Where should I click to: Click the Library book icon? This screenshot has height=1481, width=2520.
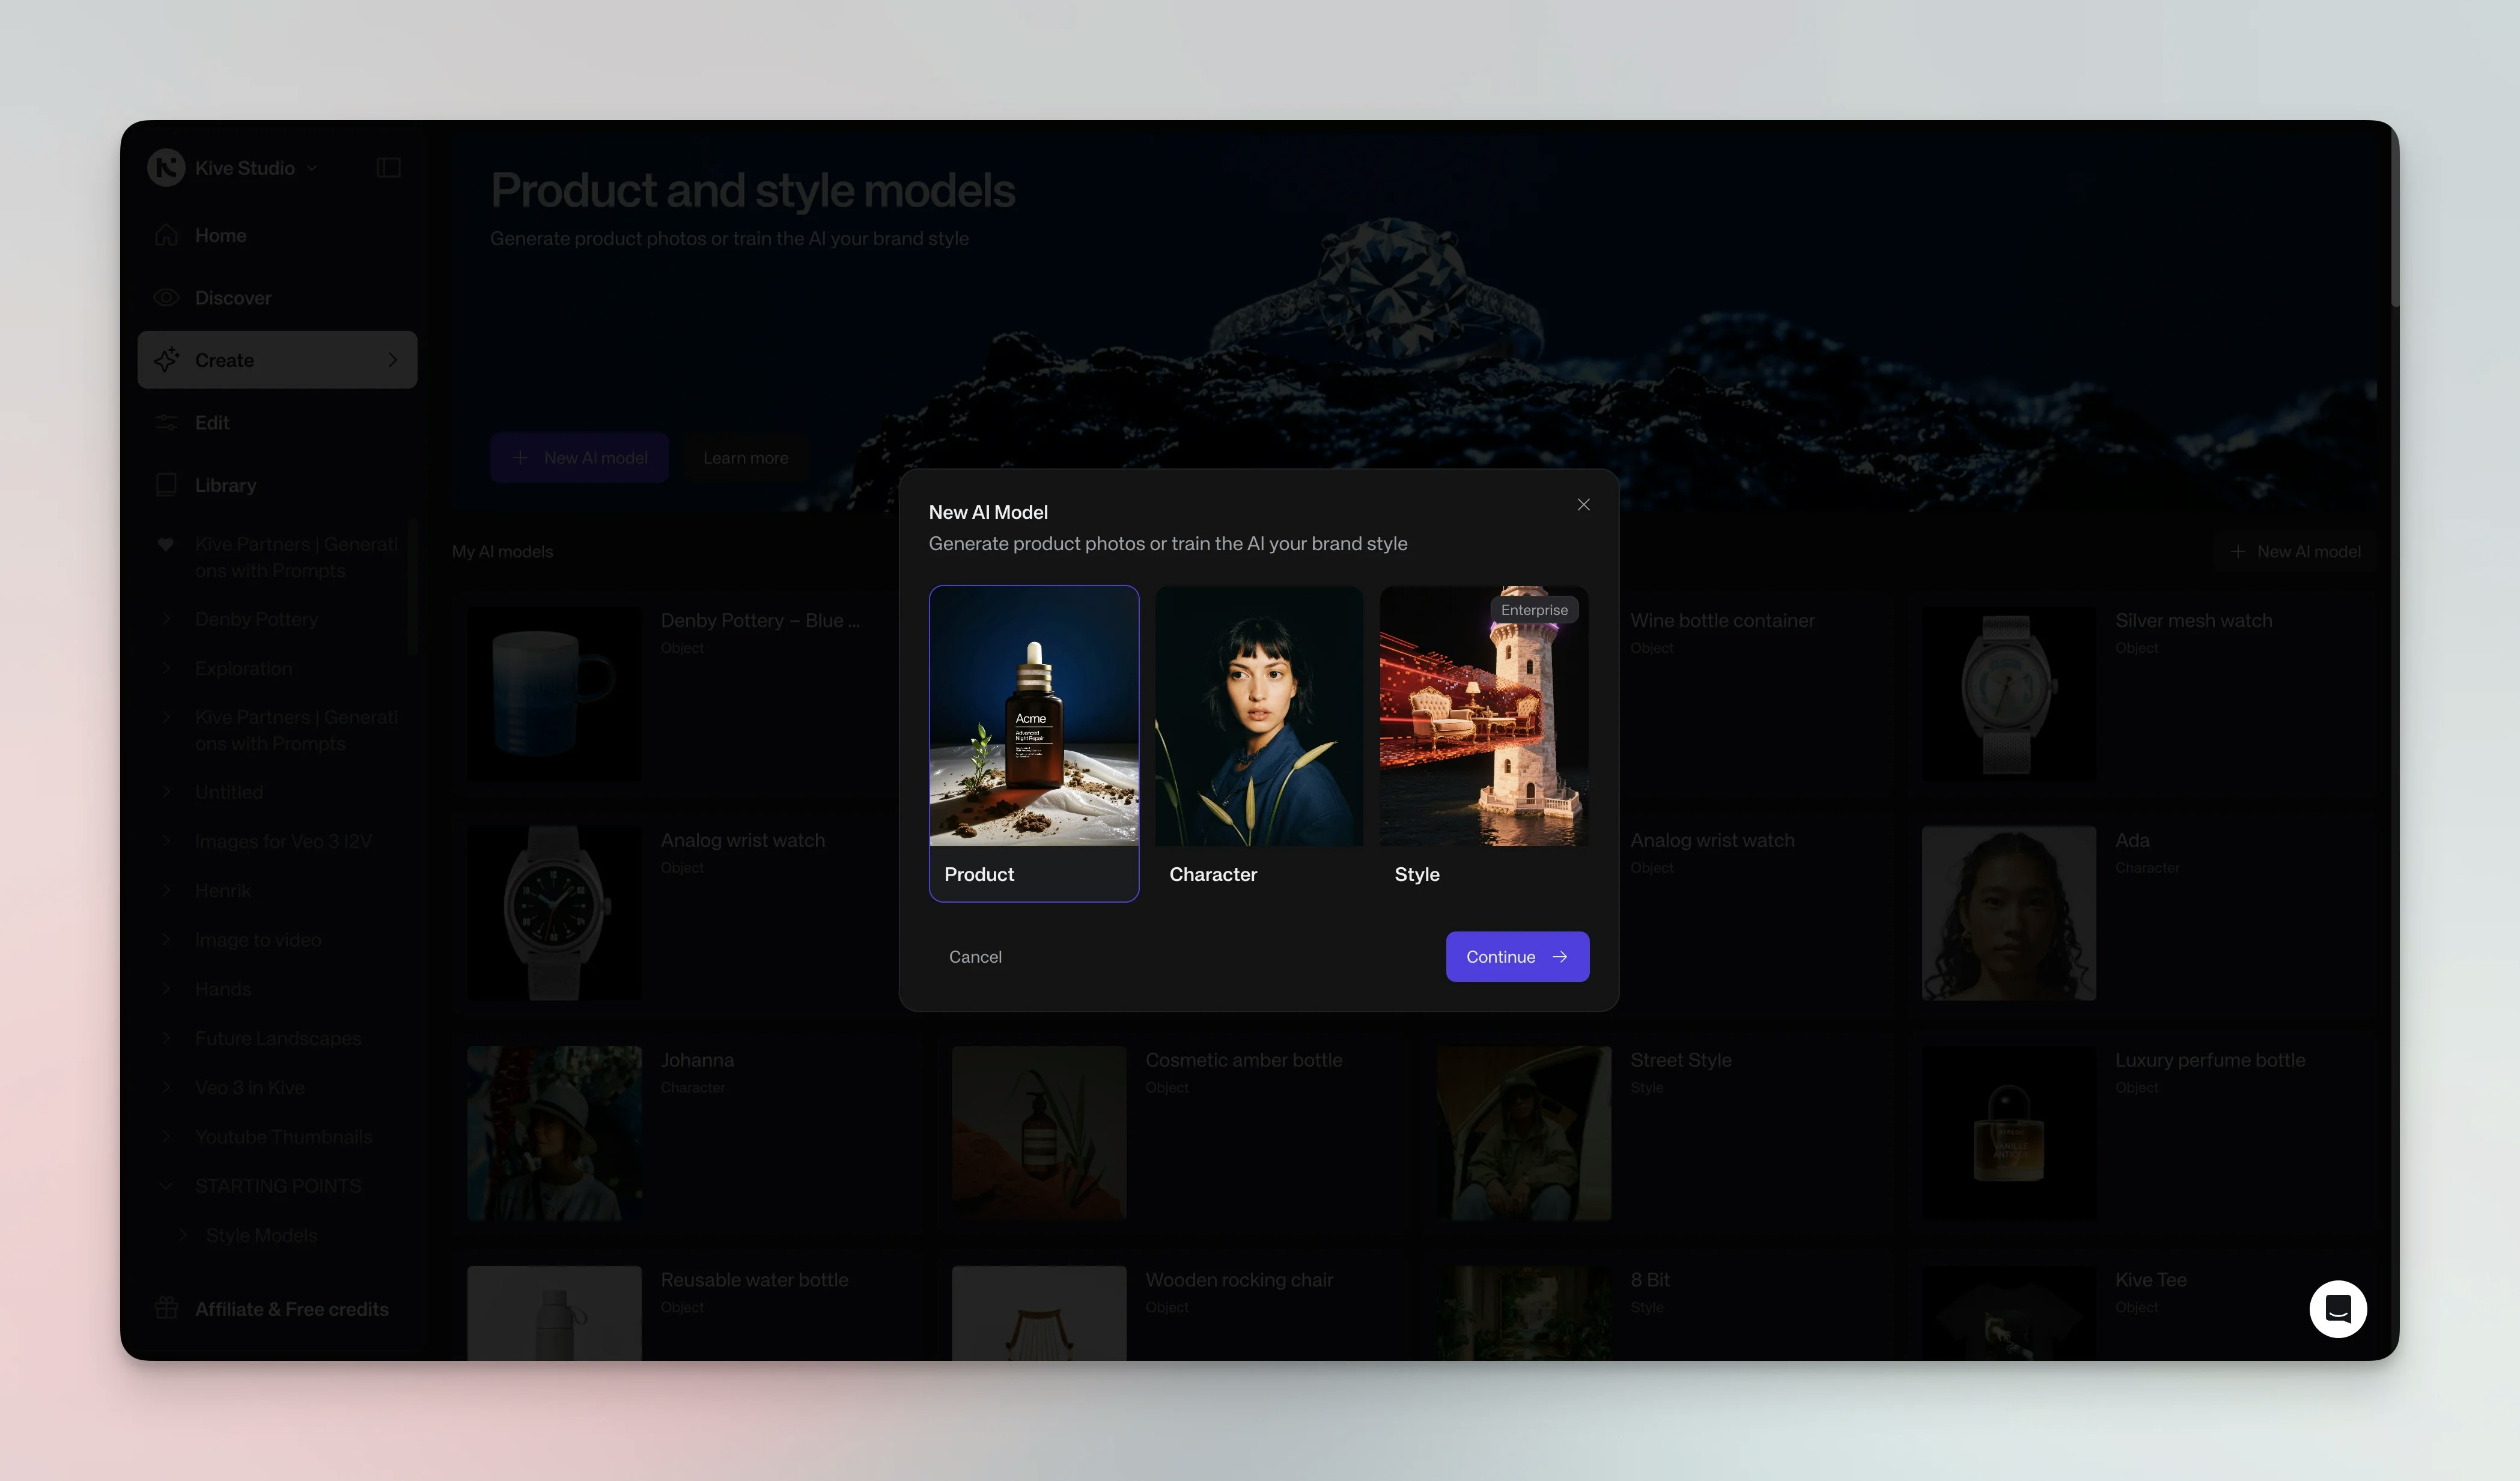tap(166, 485)
